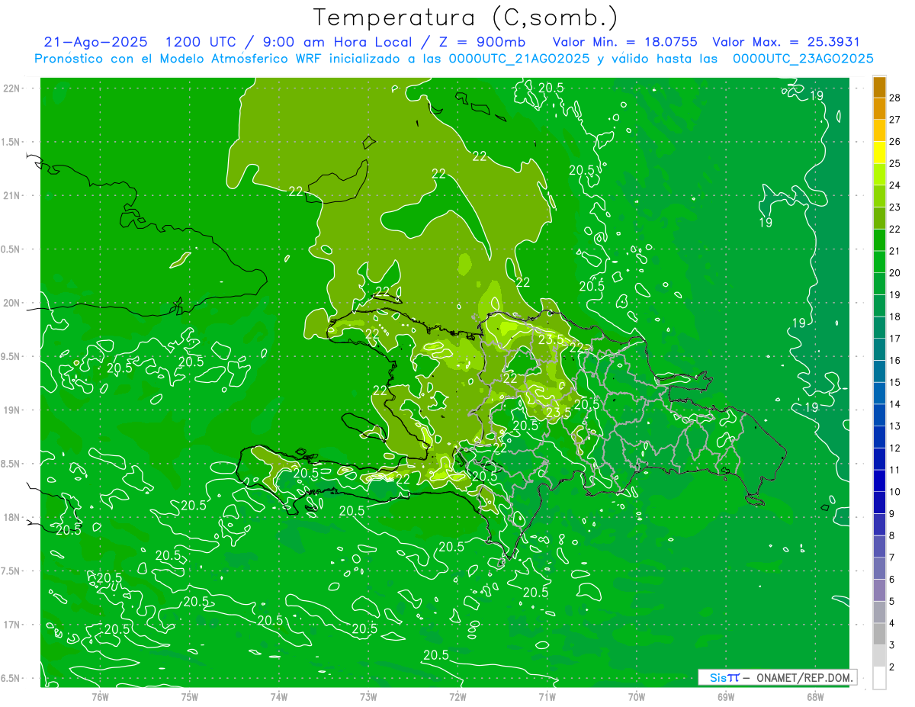The width and height of the screenshot is (915, 707).
Task: Click the 'ONAMET/REP.DOM.' credit label
Action: 806,677
